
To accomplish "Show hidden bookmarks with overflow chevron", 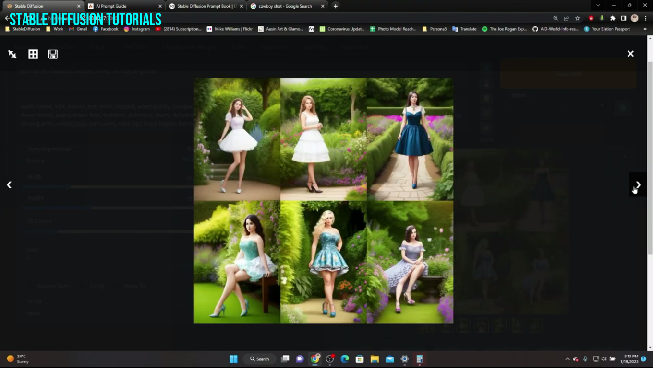I will tap(645, 29).
